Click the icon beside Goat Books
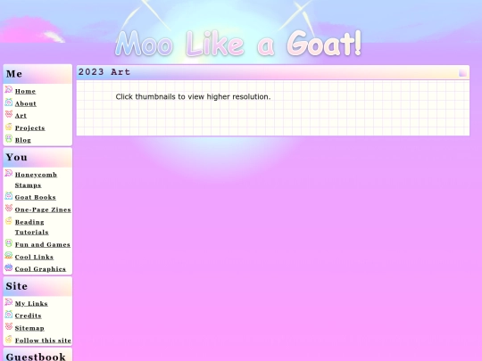482x361 pixels. tap(9, 196)
